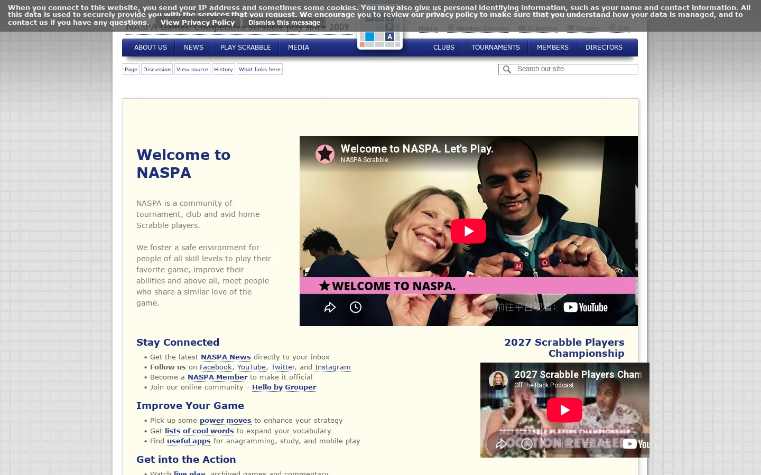Select the Page tab
This screenshot has height=475, width=761.
131,70
